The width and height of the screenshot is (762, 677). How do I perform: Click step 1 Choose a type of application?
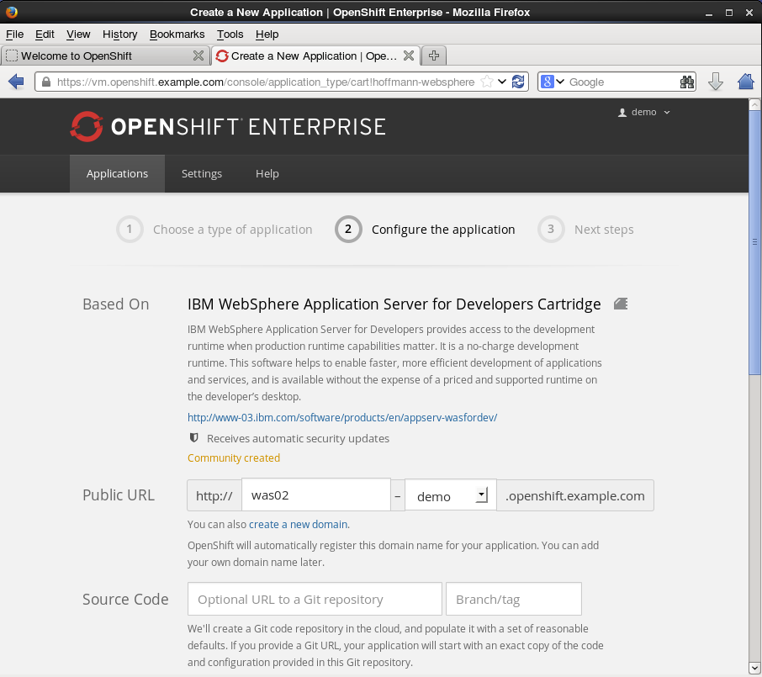[x=214, y=230]
